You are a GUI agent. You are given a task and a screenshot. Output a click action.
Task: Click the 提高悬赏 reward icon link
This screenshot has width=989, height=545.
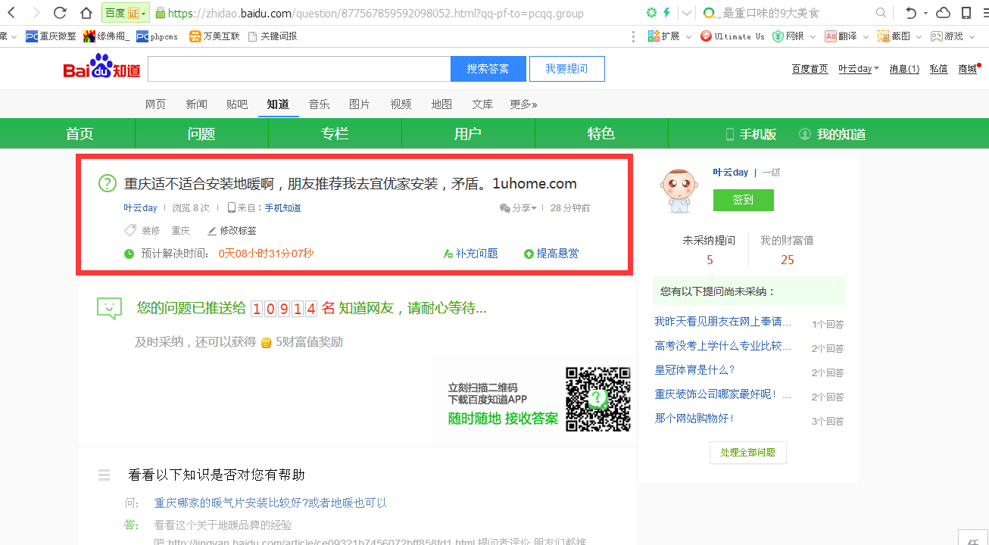tap(529, 254)
